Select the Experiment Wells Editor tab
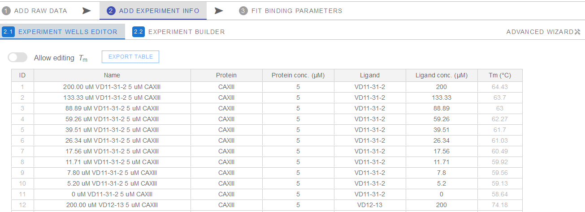585x212 pixels. click(68, 32)
